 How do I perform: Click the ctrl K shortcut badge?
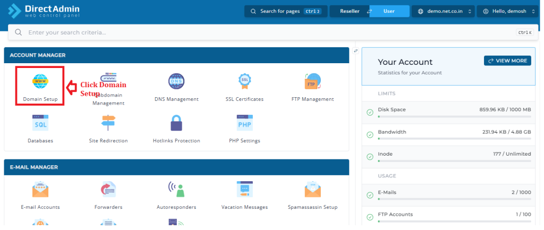525,32
